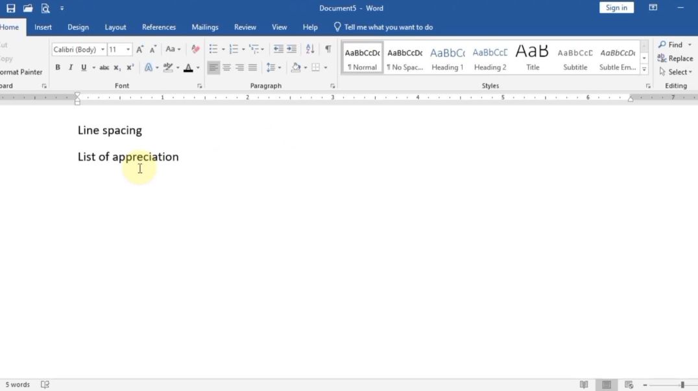Clear all formatting with the eraser icon
Screen dimensions: 698x391
coord(195,49)
